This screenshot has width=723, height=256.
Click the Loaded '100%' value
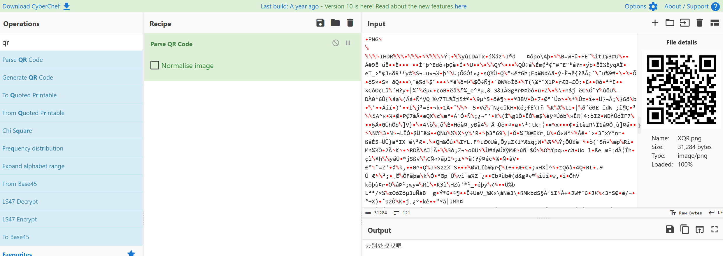(x=685, y=164)
